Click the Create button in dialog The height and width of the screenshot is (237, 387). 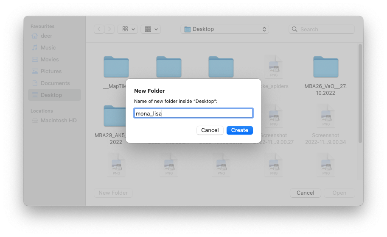(x=239, y=130)
